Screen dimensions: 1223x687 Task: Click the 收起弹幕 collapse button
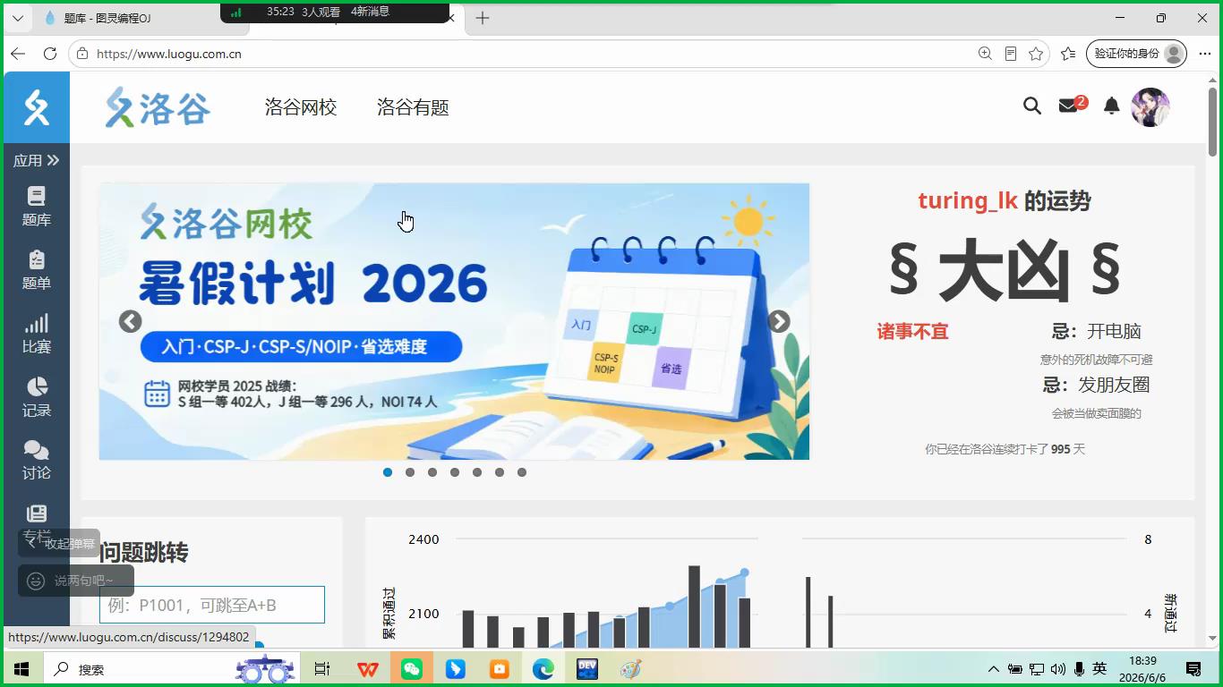click(59, 543)
